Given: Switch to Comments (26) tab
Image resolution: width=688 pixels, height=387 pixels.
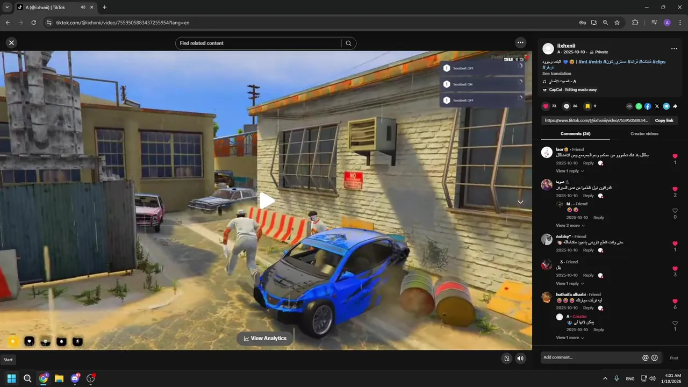Looking at the screenshot, I should point(575,133).
